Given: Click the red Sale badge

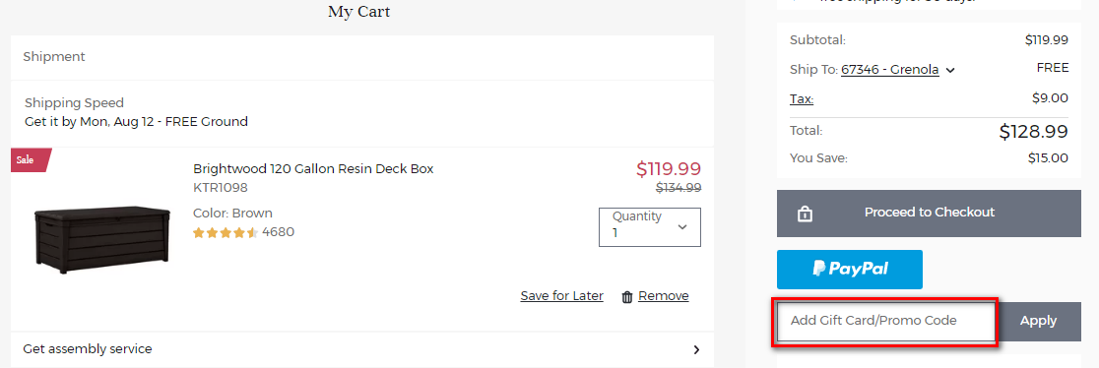Looking at the screenshot, I should click(x=31, y=159).
